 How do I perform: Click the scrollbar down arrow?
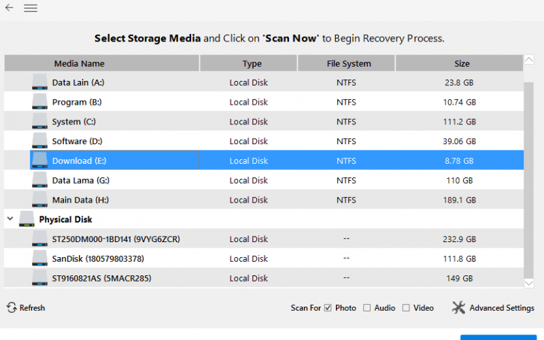[x=529, y=283]
